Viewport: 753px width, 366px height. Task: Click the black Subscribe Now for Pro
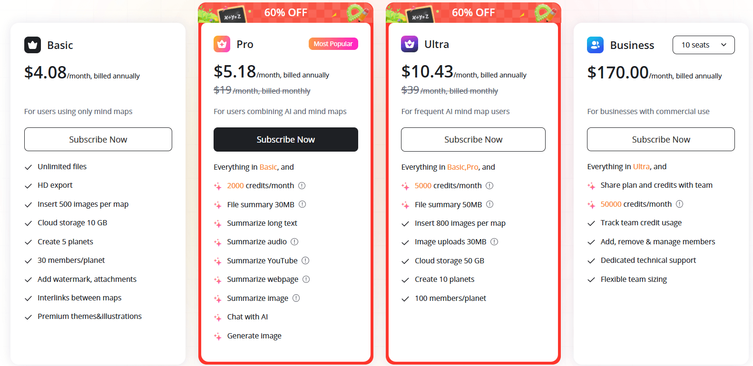click(x=285, y=139)
